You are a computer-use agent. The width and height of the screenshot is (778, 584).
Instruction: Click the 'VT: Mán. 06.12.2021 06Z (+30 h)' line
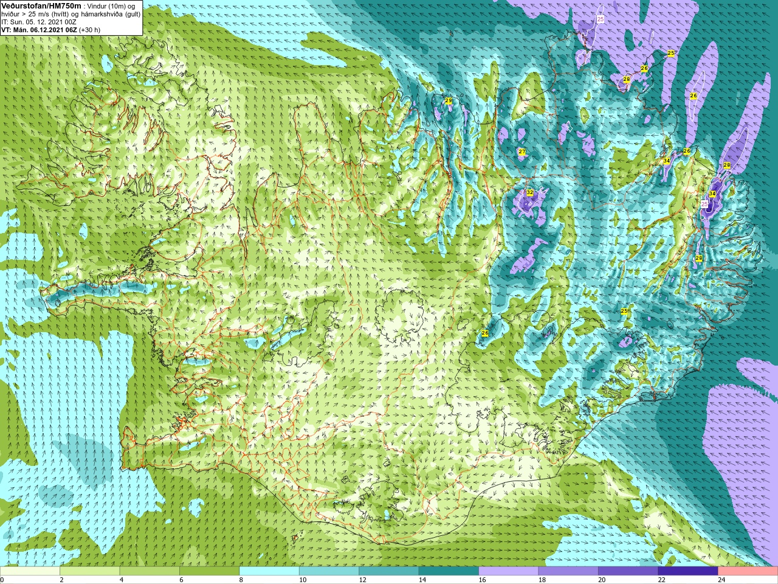coord(51,30)
